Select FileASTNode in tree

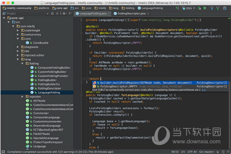pyautogui.click(x=38, y=134)
